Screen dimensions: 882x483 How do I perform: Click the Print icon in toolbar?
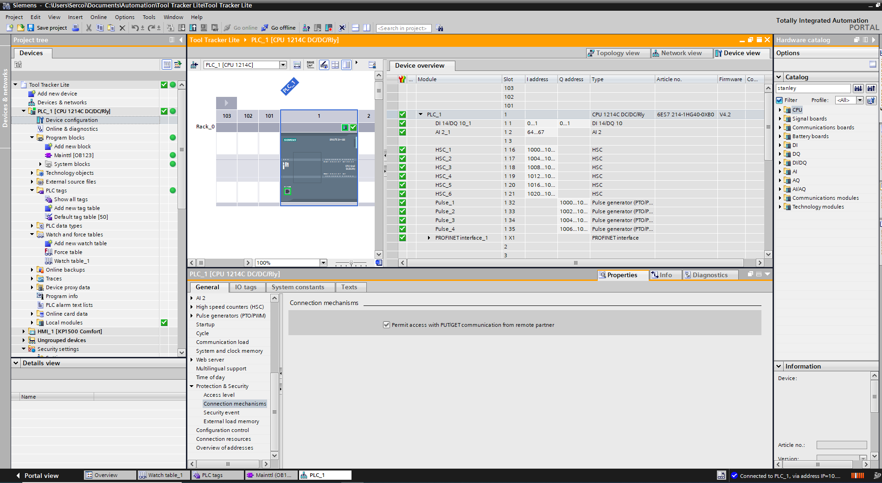point(76,28)
